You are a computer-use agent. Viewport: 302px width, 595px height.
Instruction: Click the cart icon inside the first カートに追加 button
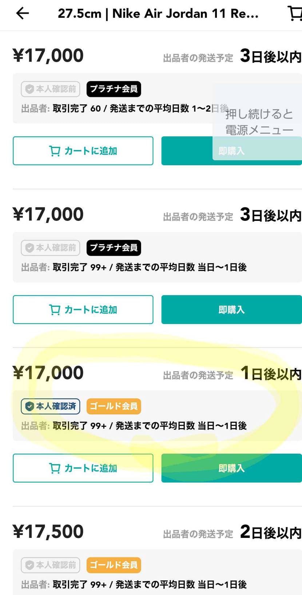tap(55, 151)
